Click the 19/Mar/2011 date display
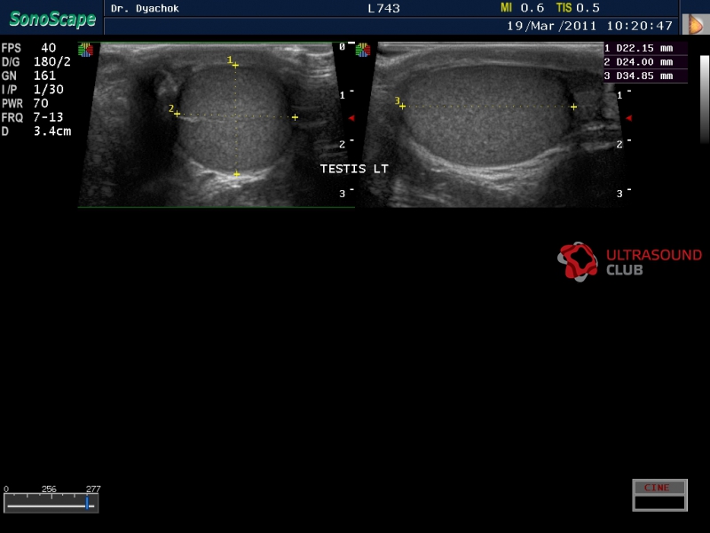This screenshot has height=533, width=710. 551,26
